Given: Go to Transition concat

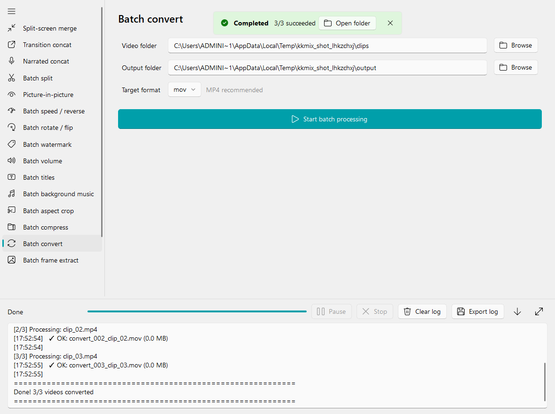Looking at the screenshot, I should click(x=52, y=45).
